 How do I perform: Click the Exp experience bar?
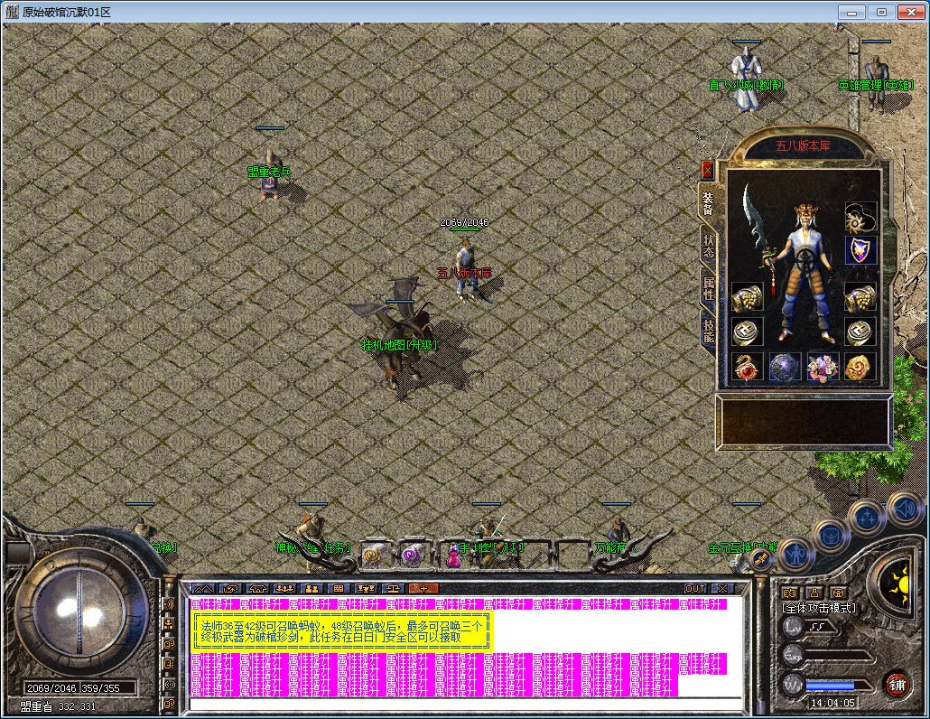(x=839, y=656)
